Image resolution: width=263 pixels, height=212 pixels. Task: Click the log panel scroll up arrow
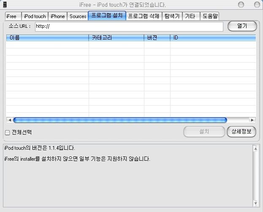coord(255,148)
